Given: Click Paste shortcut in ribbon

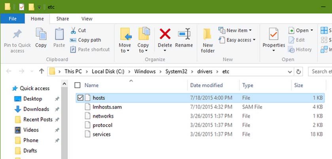Looking at the screenshot, I should (90, 49).
